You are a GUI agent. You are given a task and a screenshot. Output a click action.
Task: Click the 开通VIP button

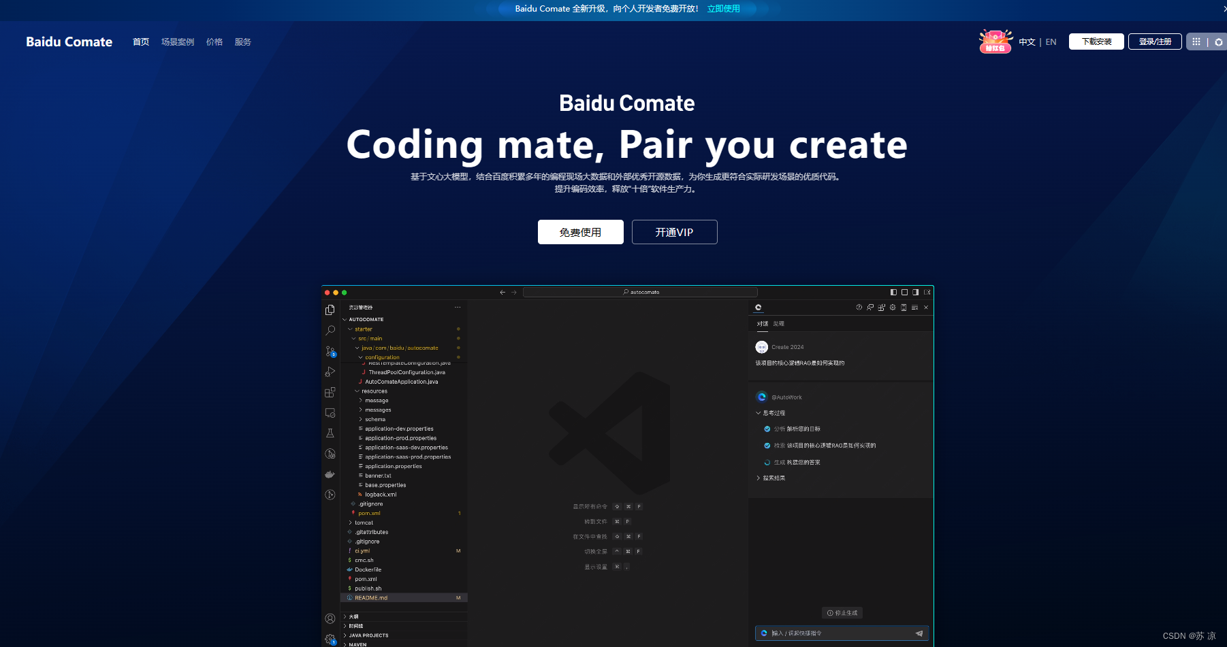pos(674,232)
